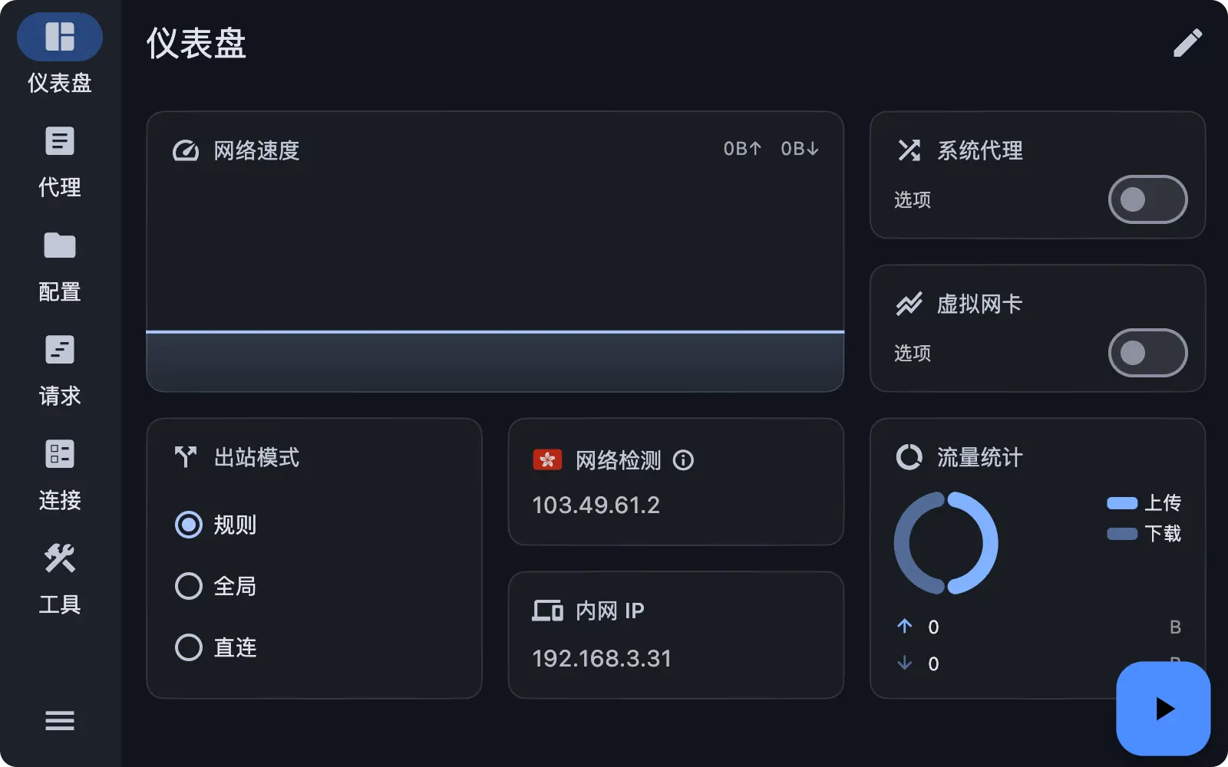Viewport: 1228px width, 767px height.
Task: Click the Hong Kong flag on the 网络检测 card
Action: pos(546,461)
